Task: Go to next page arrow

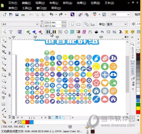Action: [42, 118]
